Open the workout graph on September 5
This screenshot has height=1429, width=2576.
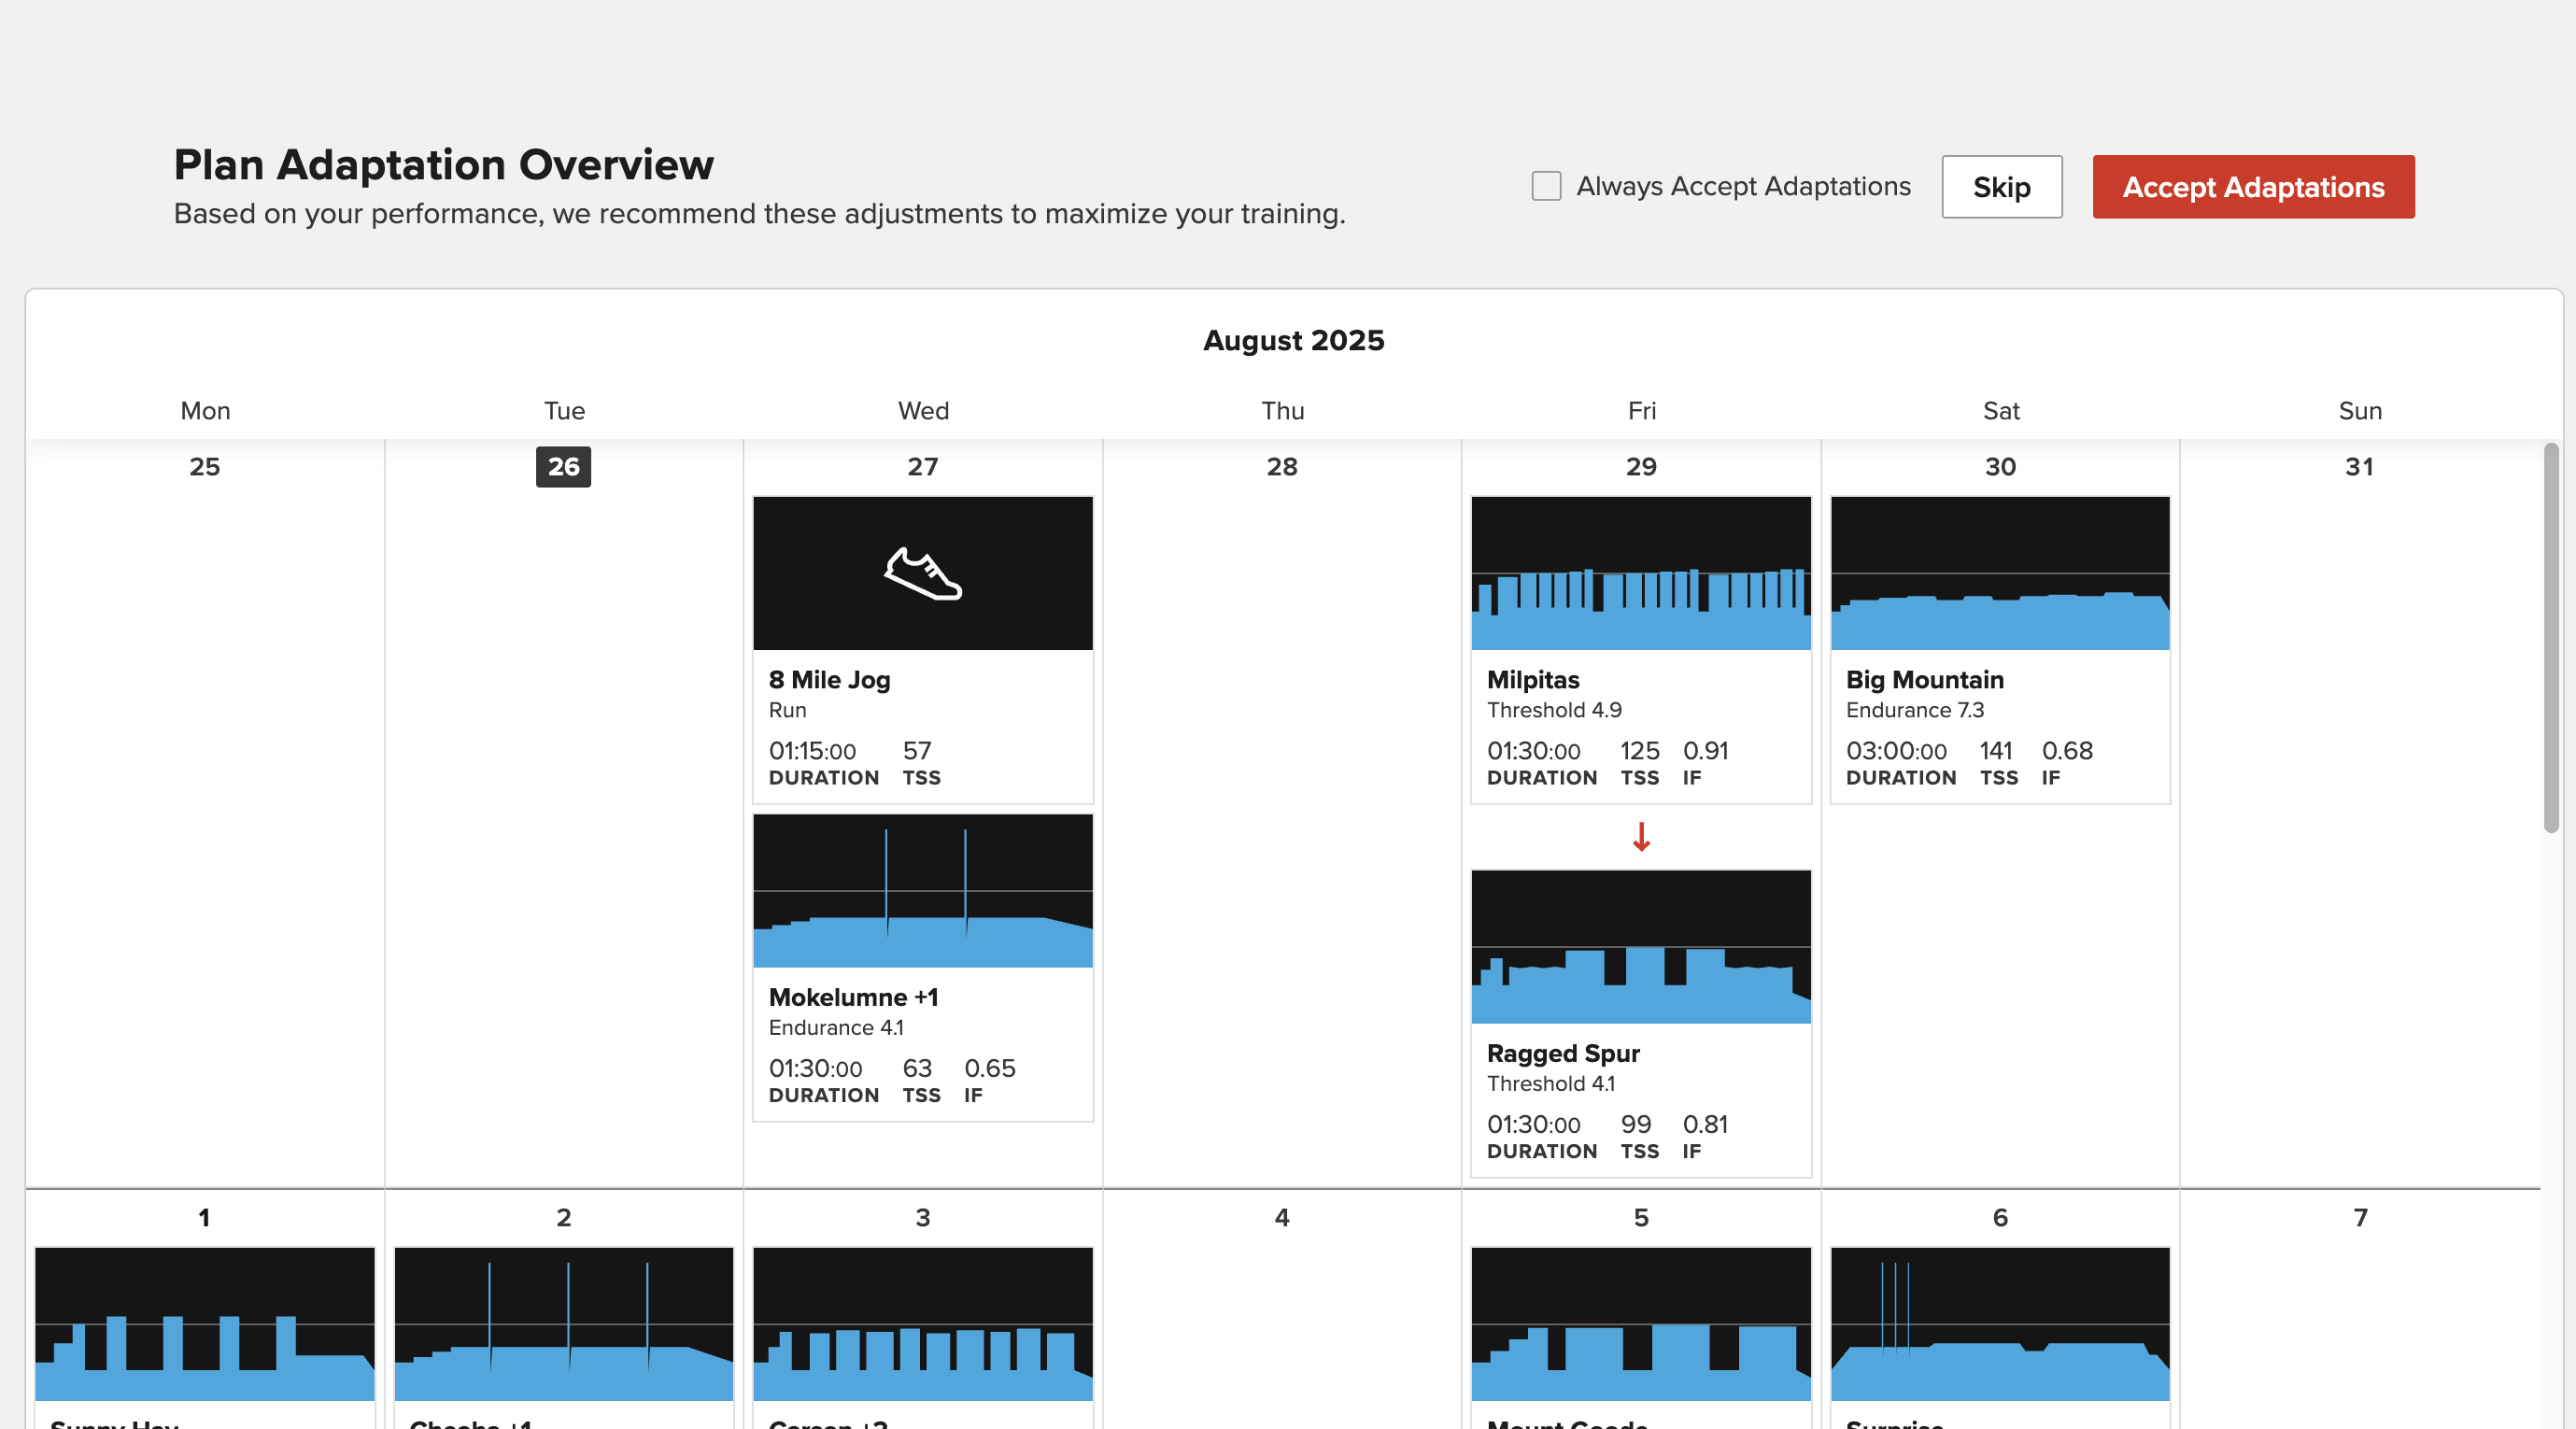(x=1640, y=1323)
